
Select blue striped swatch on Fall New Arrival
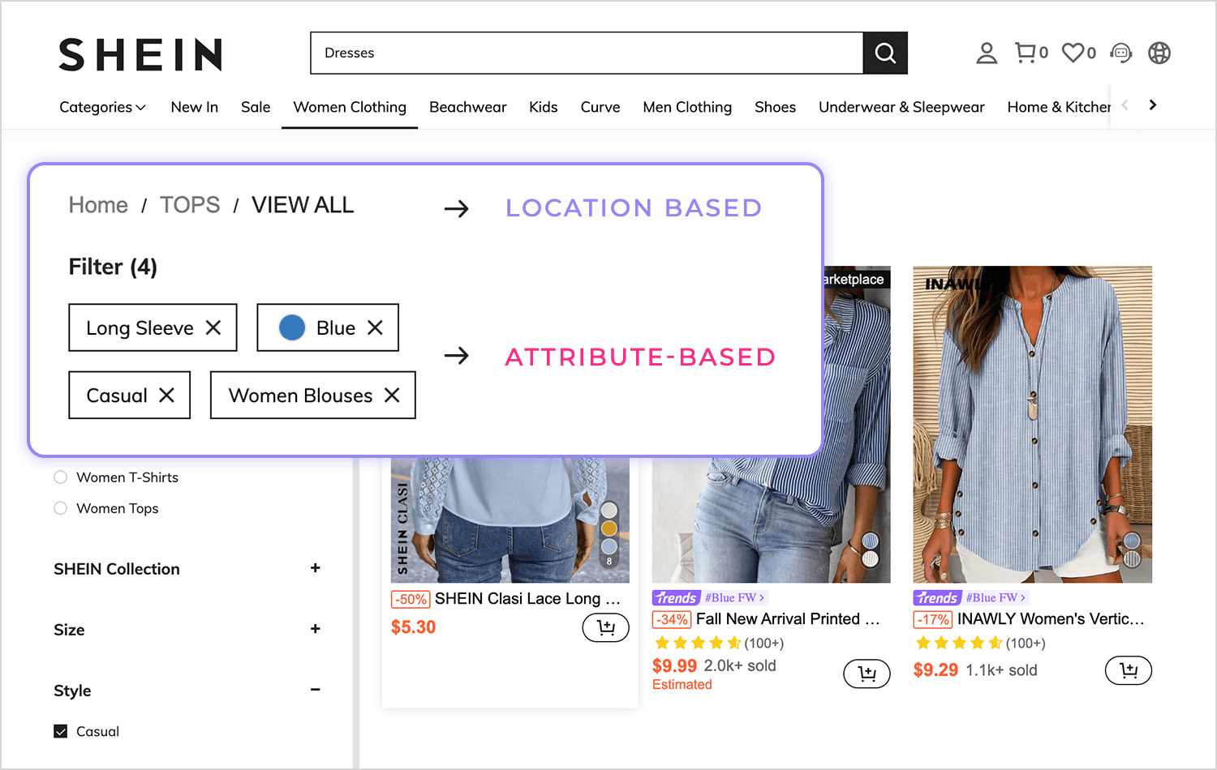point(870,541)
